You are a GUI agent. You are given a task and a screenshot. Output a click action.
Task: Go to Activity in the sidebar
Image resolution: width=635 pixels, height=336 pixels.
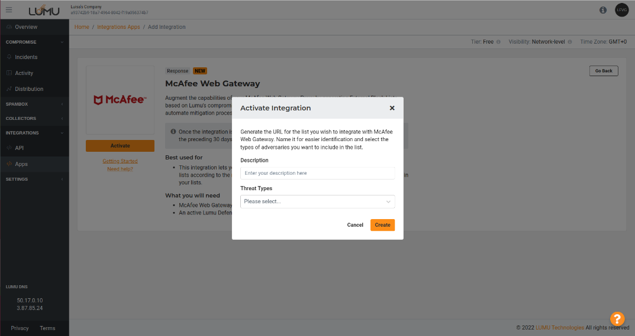point(24,73)
